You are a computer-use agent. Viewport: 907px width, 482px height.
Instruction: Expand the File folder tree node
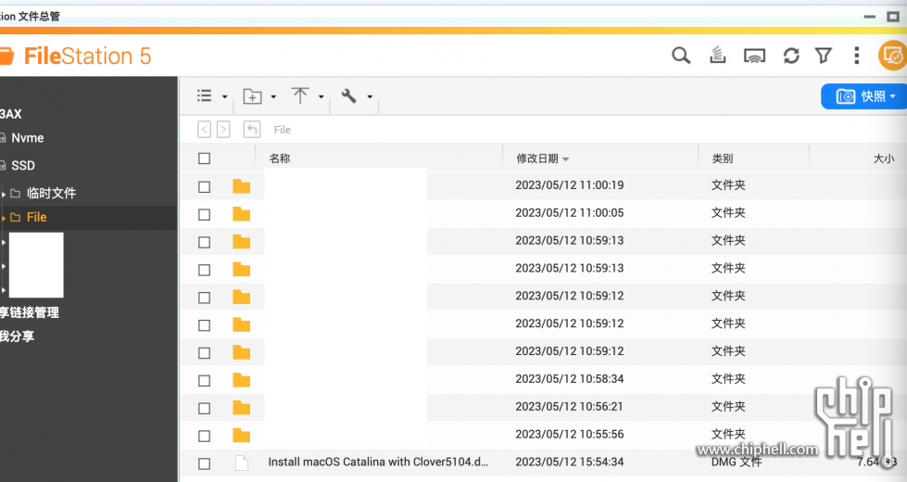(x=4, y=218)
